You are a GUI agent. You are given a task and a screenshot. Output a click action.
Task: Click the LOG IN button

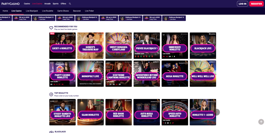pyautogui.click(x=242, y=4)
